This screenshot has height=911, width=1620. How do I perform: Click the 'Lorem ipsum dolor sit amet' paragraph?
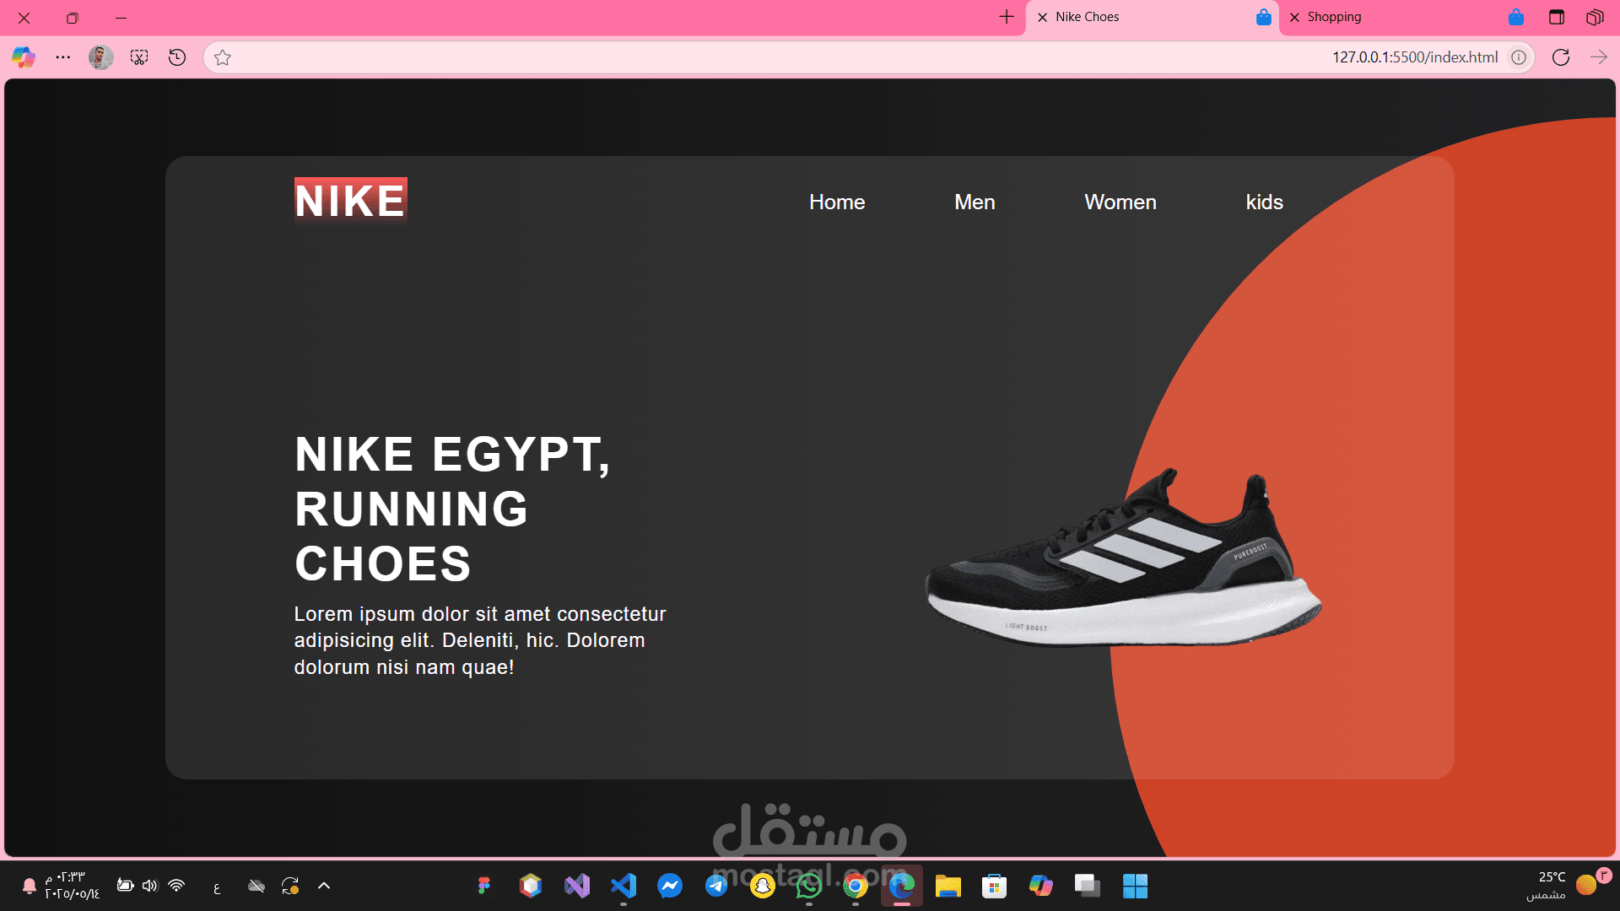(480, 640)
